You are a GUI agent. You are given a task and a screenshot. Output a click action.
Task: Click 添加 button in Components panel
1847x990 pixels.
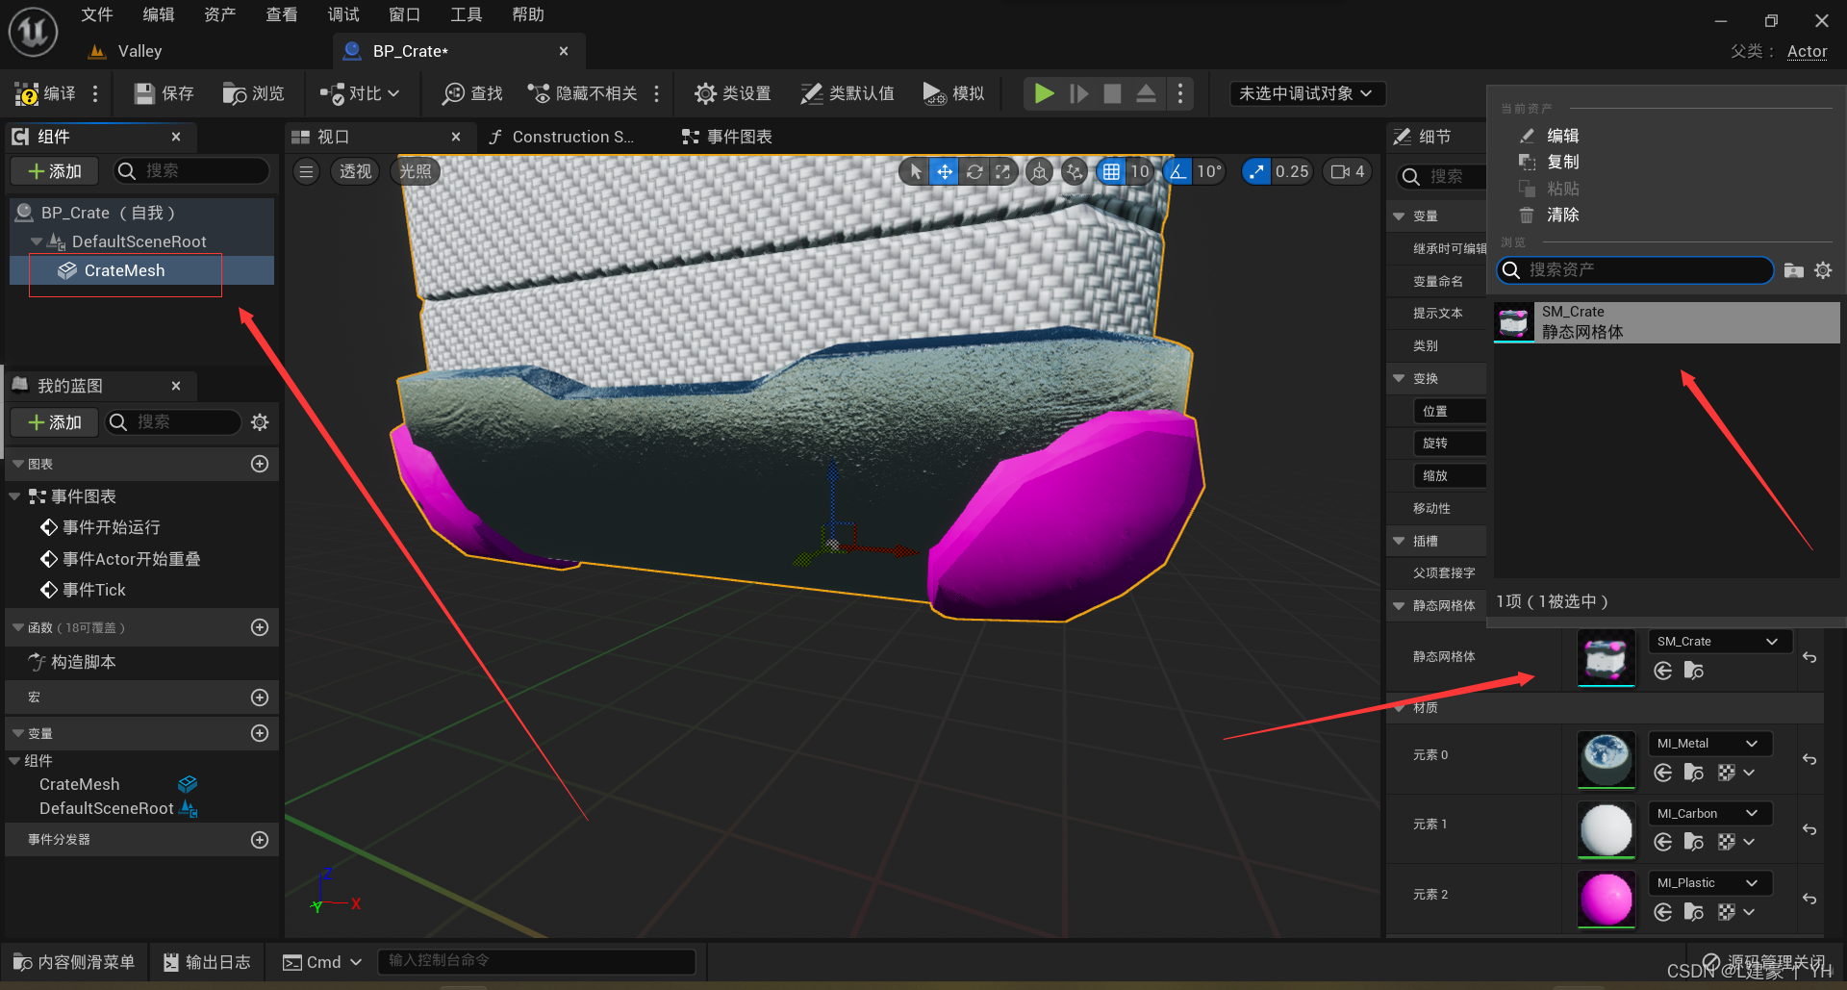55,171
